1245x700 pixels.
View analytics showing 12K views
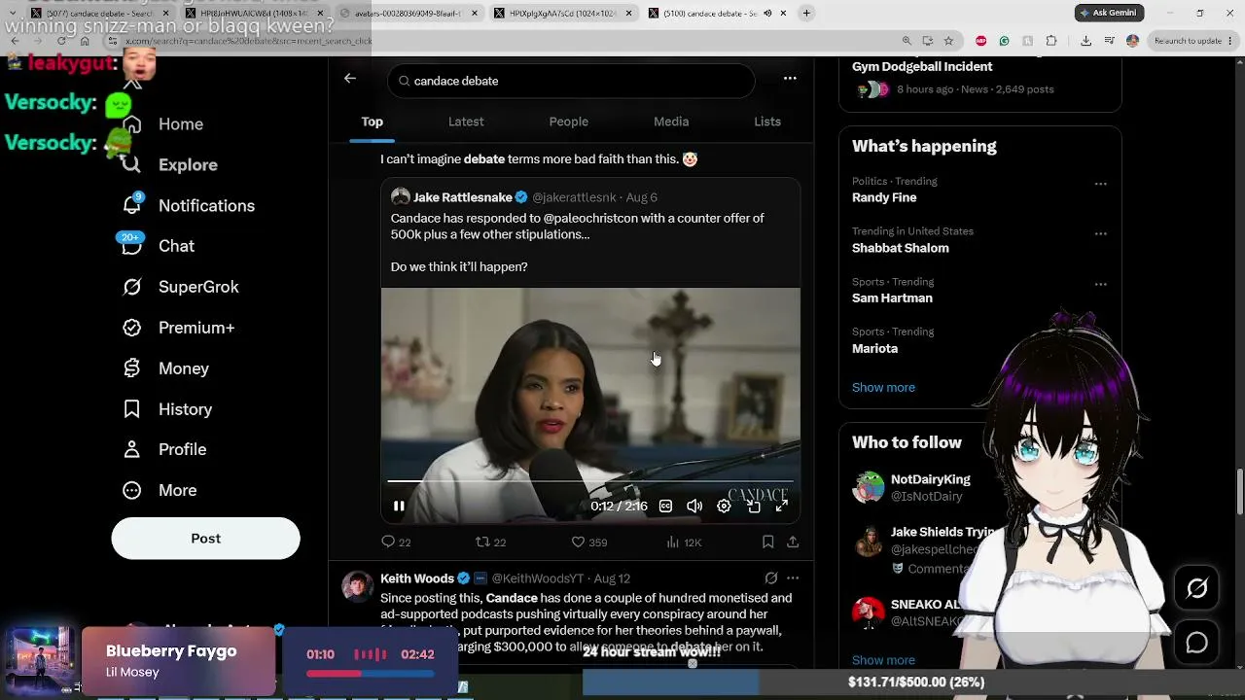[x=684, y=542]
